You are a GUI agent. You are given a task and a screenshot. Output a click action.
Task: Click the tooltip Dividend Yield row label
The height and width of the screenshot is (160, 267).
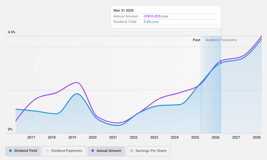(x=125, y=22)
